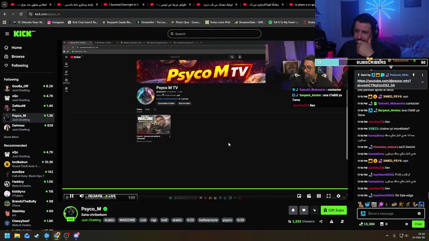Click the share stream icon
This screenshot has height=241, width=429.
[x=321, y=221]
